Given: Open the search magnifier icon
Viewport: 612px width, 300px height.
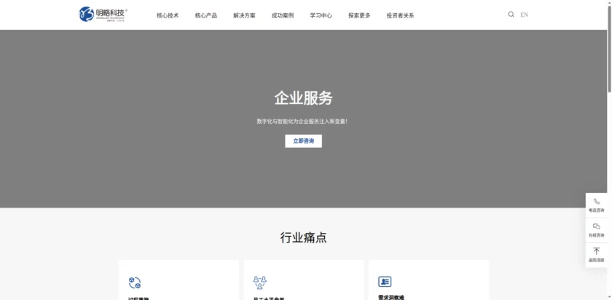Looking at the screenshot, I should point(511,15).
